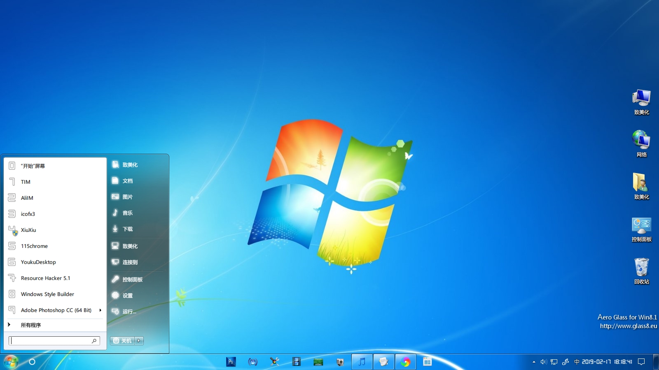
Task: Open top 致美化 user entry in Start menu
Action: point(138,165)
